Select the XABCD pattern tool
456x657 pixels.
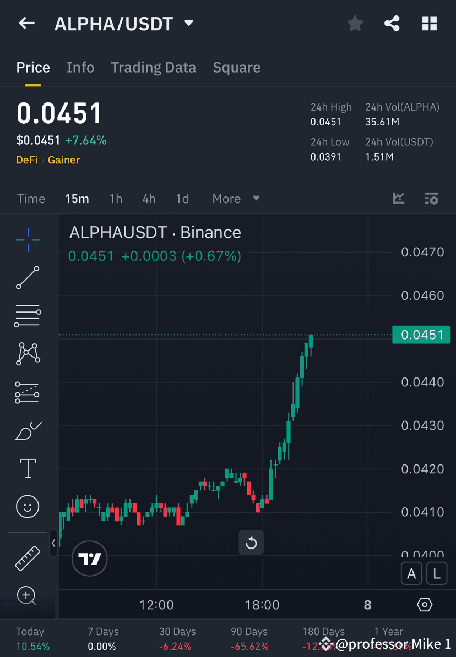28,354
